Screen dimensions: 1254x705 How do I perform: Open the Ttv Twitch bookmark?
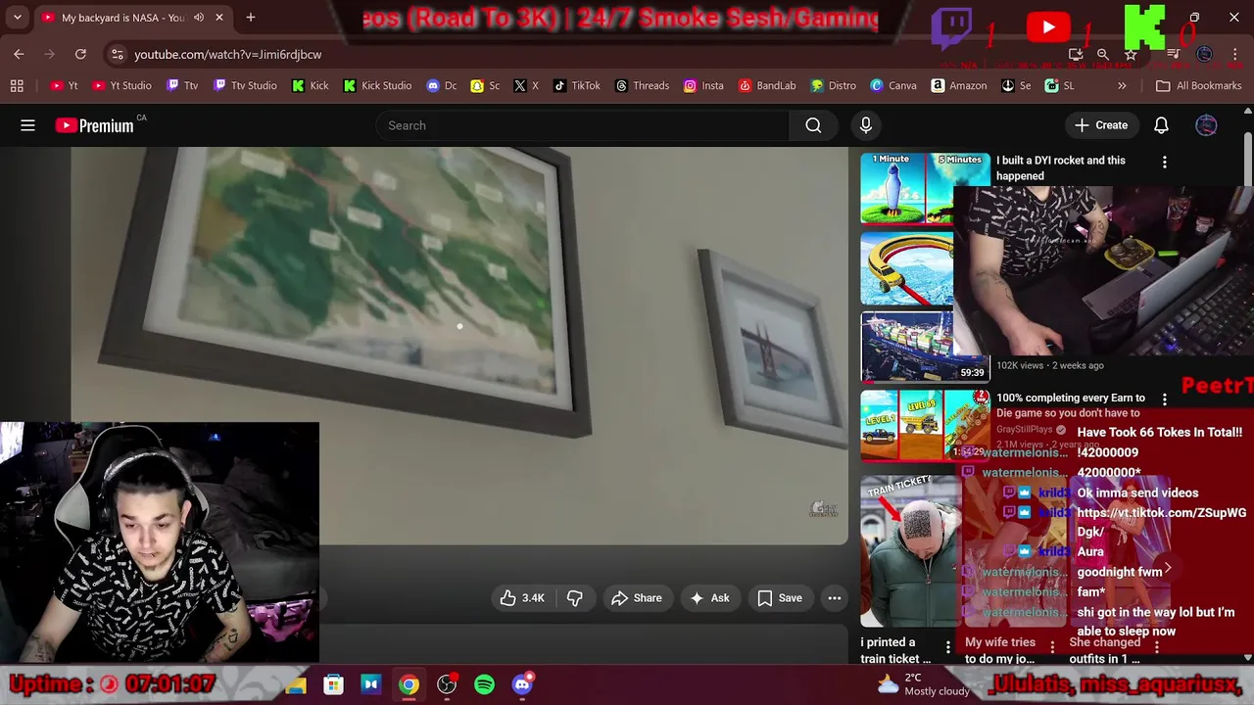182,86
